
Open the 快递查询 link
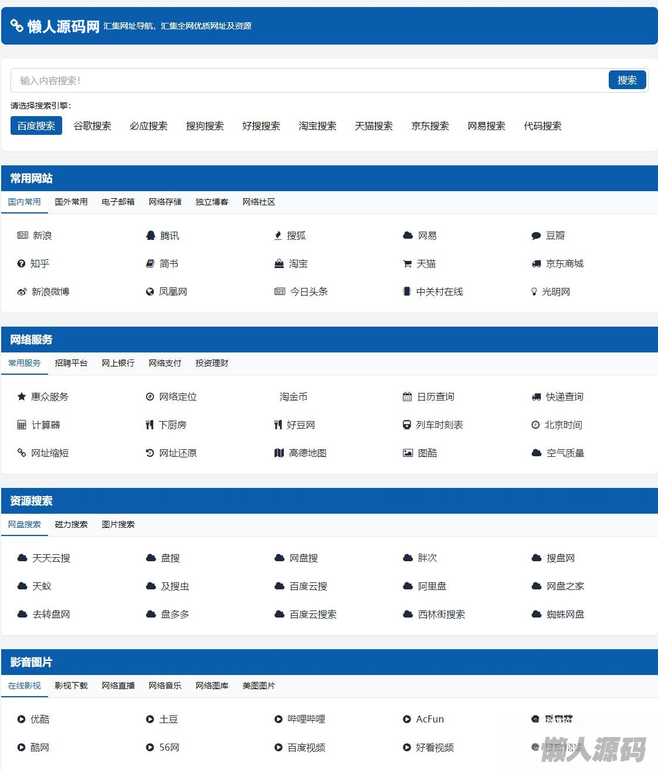(x=565, y=397)
